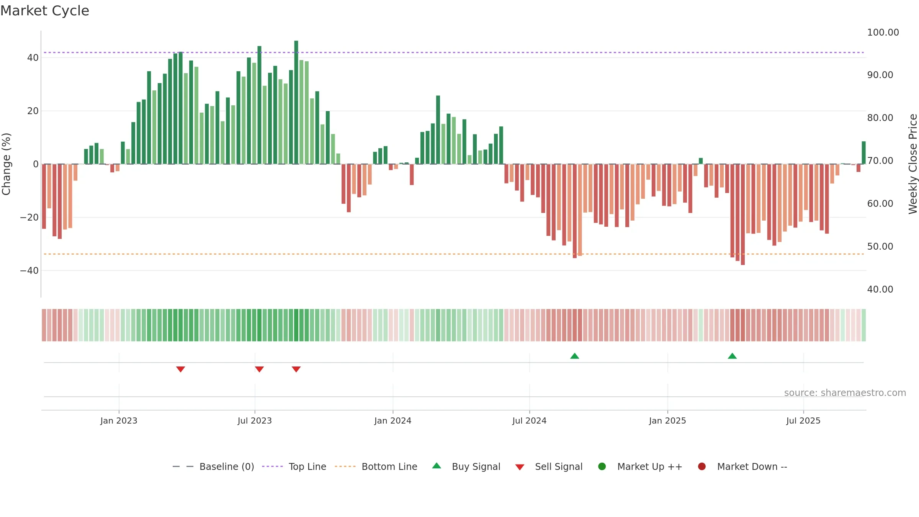
Task: Click the 70.00 price axis value
Action: click(x=880, y=160)
